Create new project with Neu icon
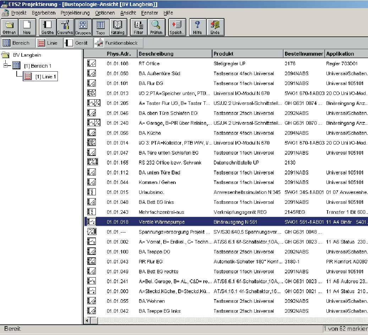The image size is (368, 335). [x=27, y=27]
